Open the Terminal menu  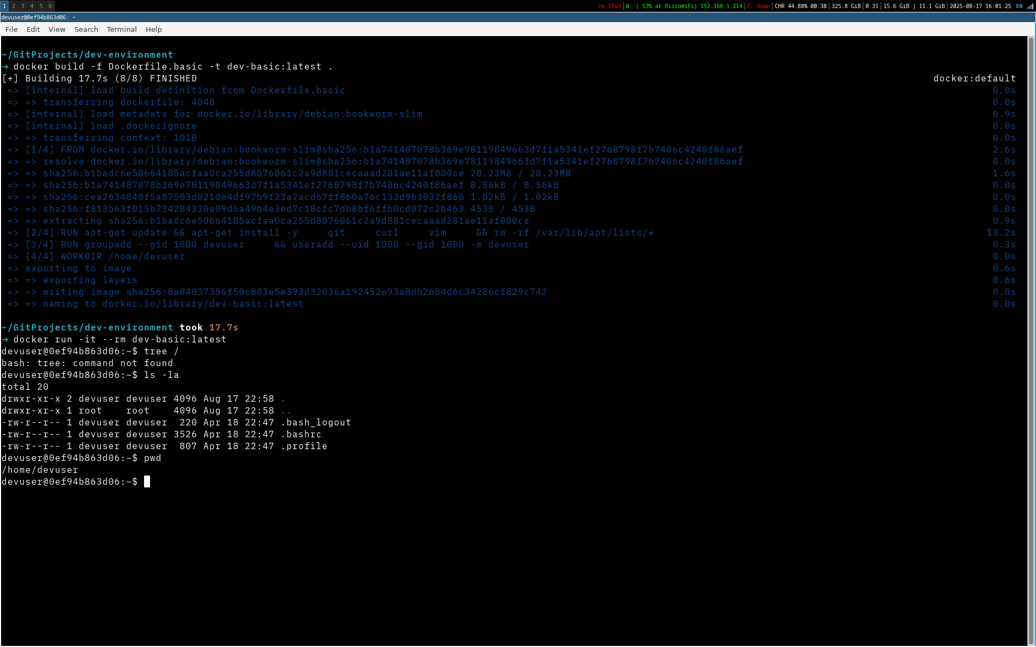[121, 29]
